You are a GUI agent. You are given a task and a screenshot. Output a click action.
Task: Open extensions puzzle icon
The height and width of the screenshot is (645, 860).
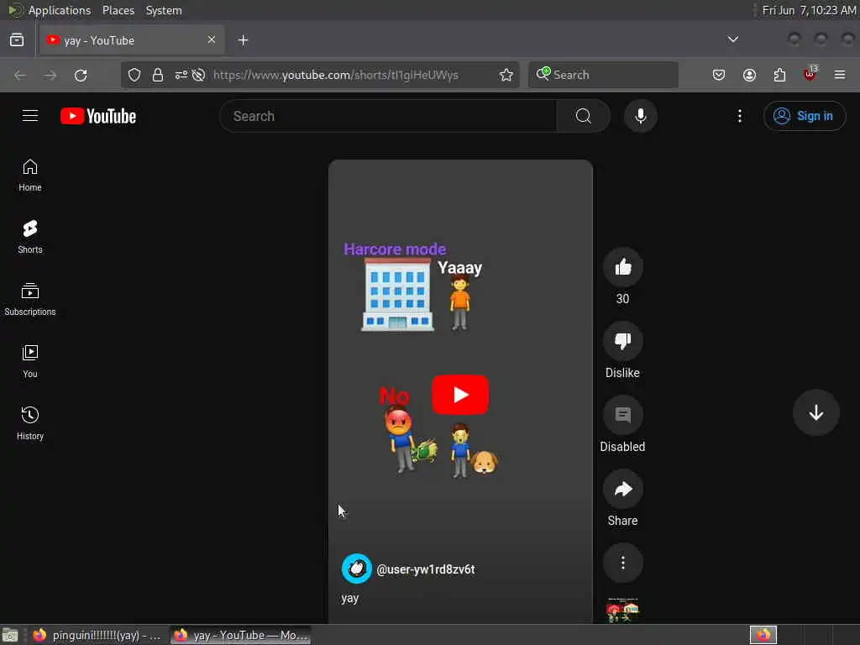pos(779,75)
